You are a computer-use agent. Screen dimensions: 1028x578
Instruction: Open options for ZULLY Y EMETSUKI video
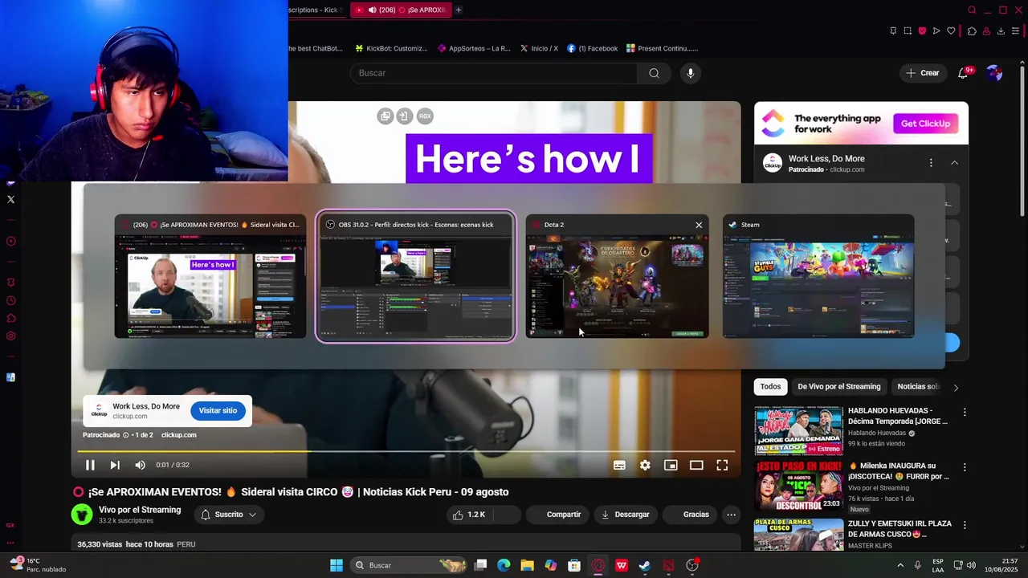965,525
